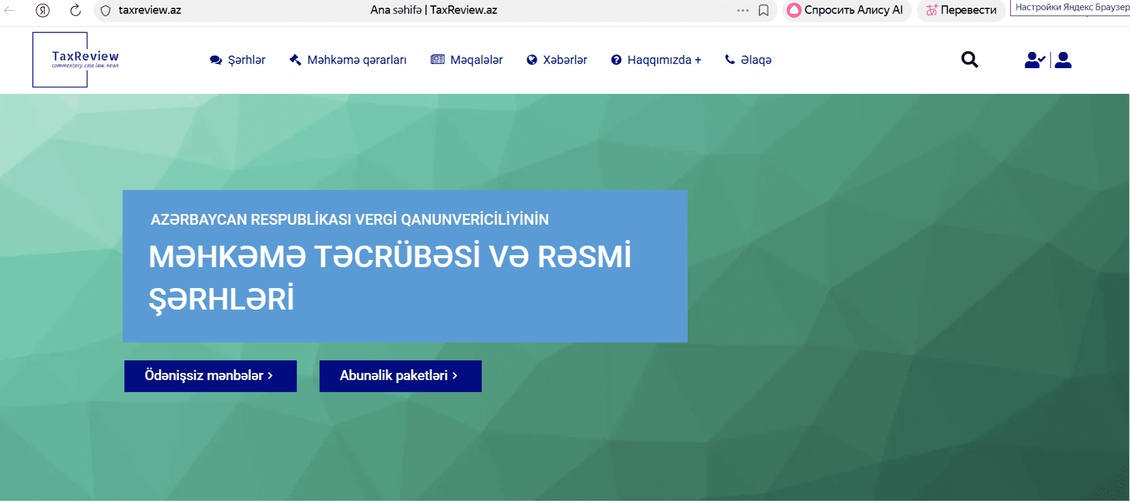
Task: Click the browser back arrow
Action: tap(10, 10)
